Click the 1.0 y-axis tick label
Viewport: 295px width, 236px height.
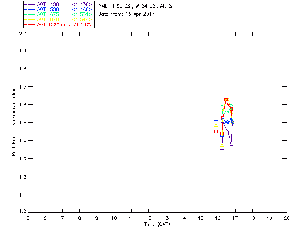pyautogui.click(x=23, y=211)
